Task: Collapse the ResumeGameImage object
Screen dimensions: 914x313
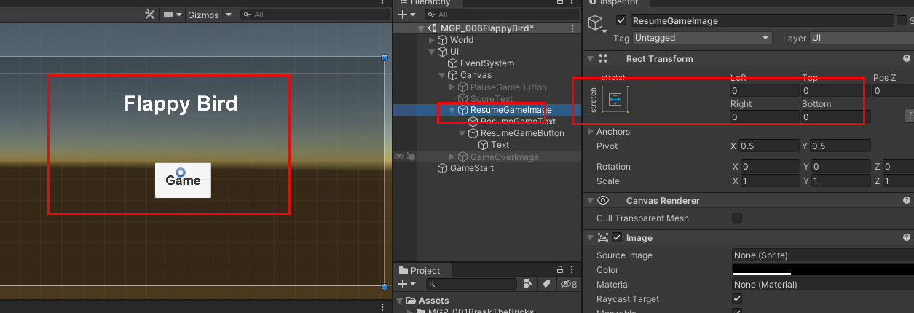Action: [452, 110]
